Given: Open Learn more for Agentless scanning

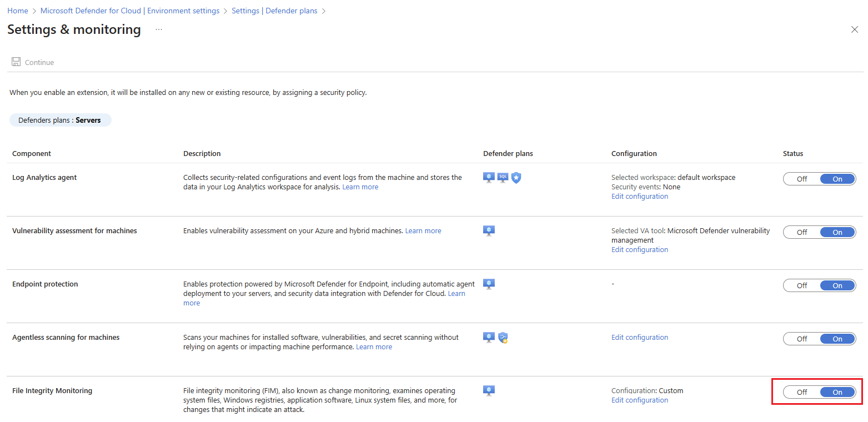Looking at the screenshot, I should click(x=374, y=347).
